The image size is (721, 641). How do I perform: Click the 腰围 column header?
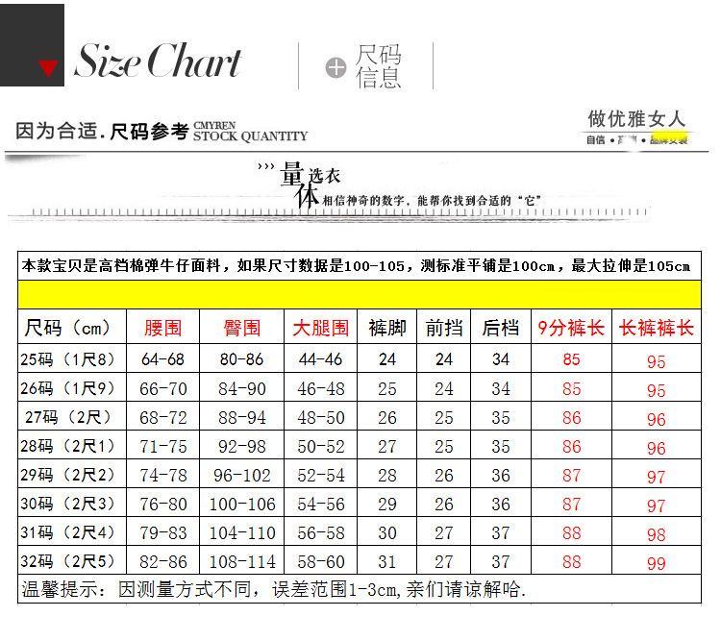[162, 328]
